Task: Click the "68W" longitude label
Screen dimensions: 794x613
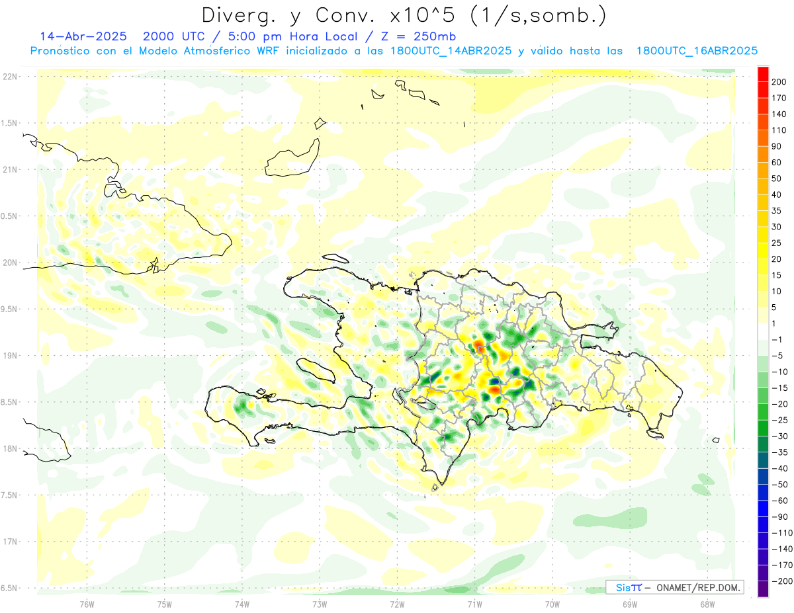Action: (707, 604)
